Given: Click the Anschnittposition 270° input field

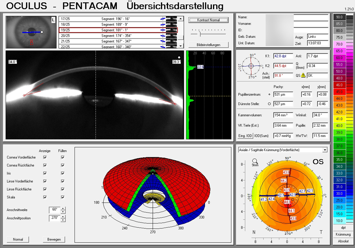Looking at the screenshot, I should pos(55,218).
